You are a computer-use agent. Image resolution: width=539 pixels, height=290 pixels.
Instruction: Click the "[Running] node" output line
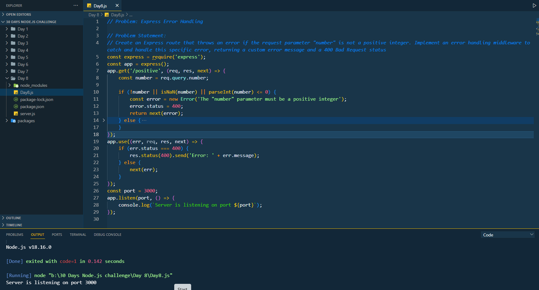point(89,275)
